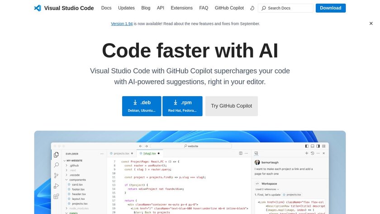Click the projects.tsx reference chip in chat
The image size is (380, 214).
pos(292,195)
